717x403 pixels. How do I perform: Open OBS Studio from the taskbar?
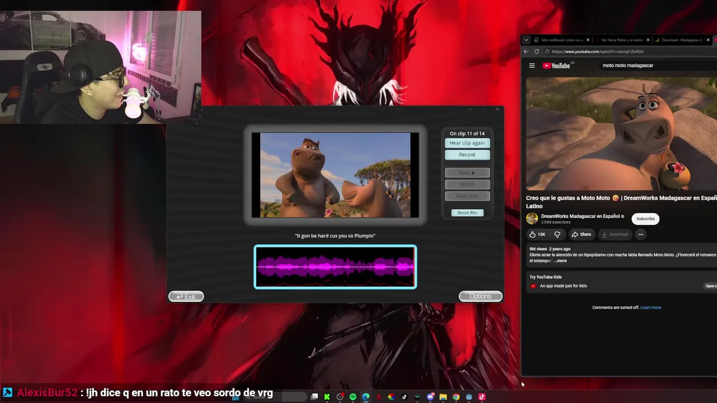[340, 397]
